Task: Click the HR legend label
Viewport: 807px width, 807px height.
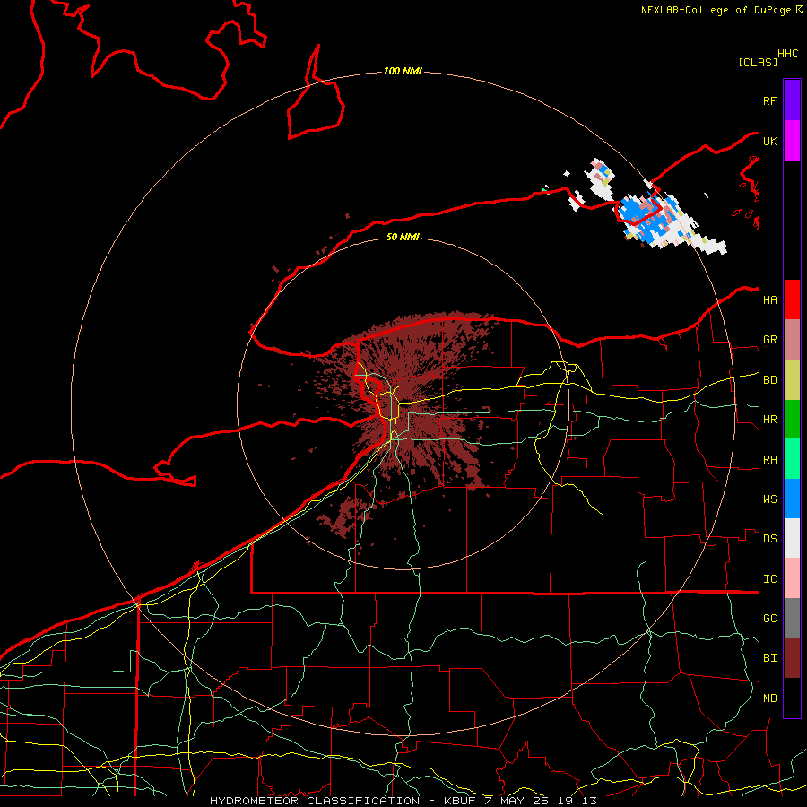Action: (769, 420)
